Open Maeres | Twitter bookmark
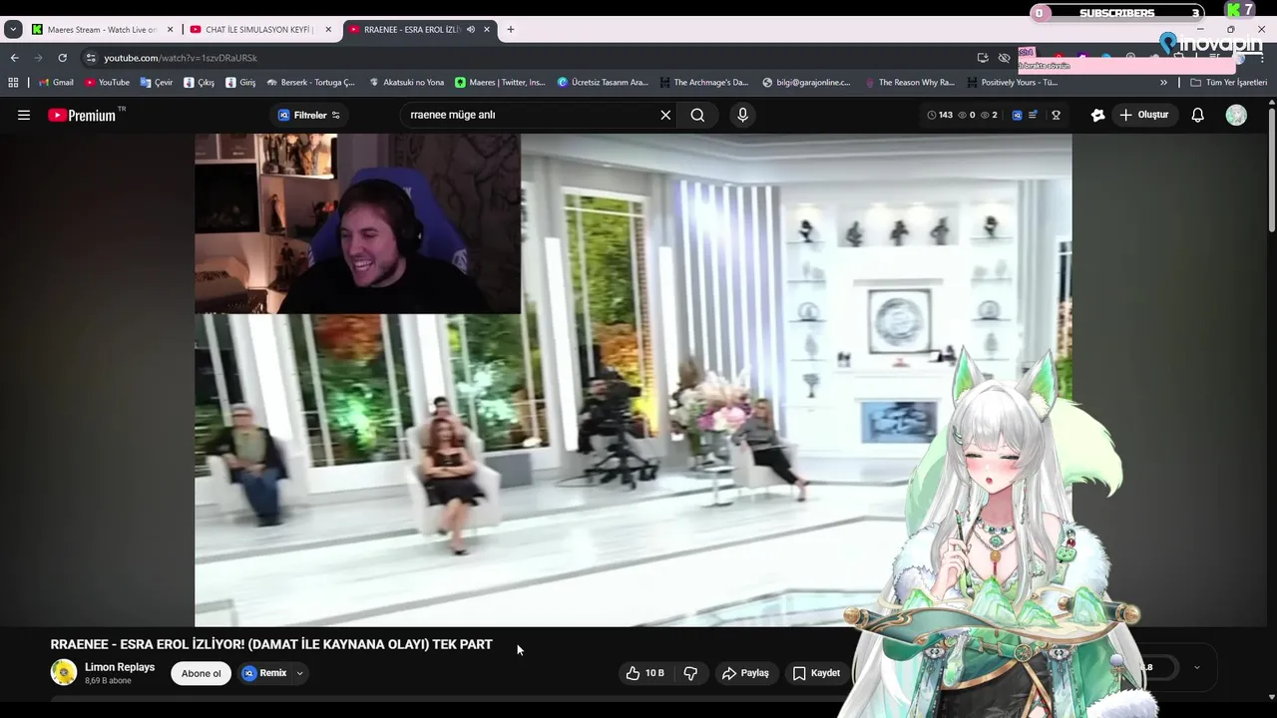This screenshot has height=718, width=1277. pos(500,83)
